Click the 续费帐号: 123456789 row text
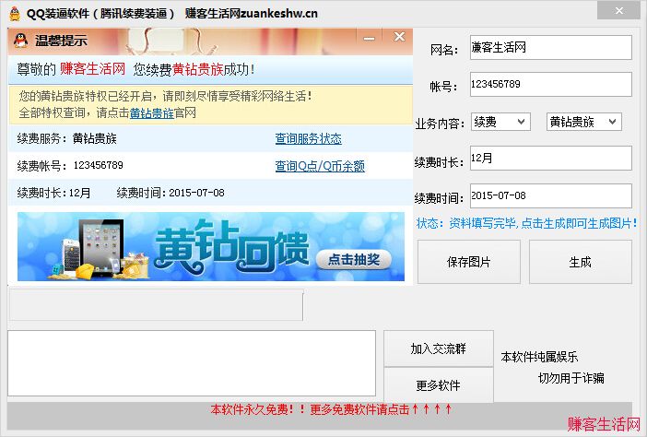The width and height of the screenshot is (647, 437). (70, 166)
